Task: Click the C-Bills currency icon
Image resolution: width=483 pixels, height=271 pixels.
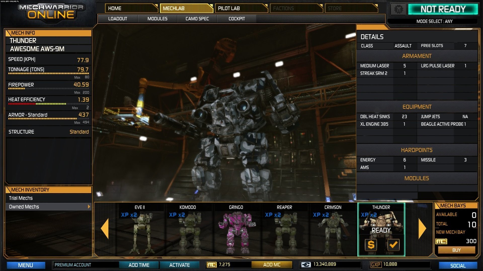Action: 306,264
